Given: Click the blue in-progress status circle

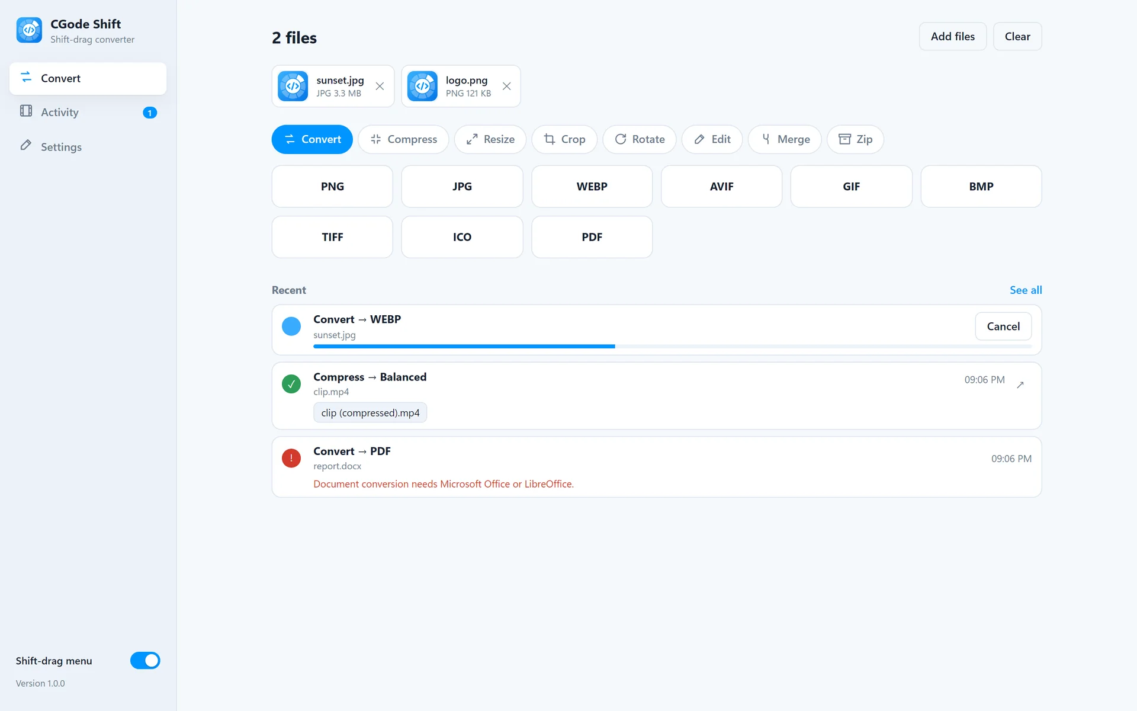Looking at the screenshot, I should point(291,326).
